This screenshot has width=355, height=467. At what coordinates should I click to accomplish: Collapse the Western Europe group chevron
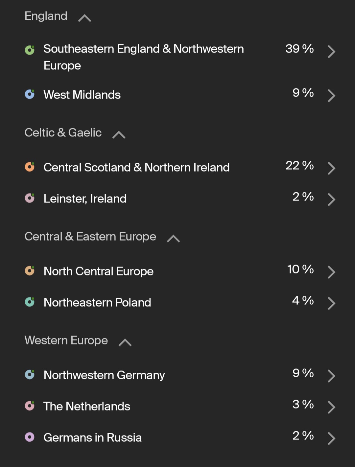coord(125,342)
